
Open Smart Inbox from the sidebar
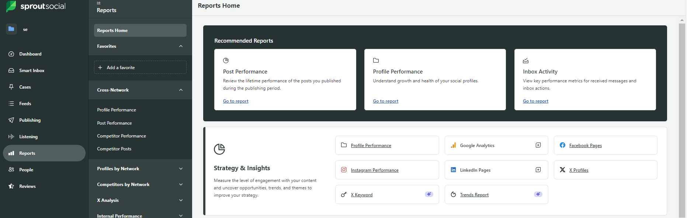(31, 71)
